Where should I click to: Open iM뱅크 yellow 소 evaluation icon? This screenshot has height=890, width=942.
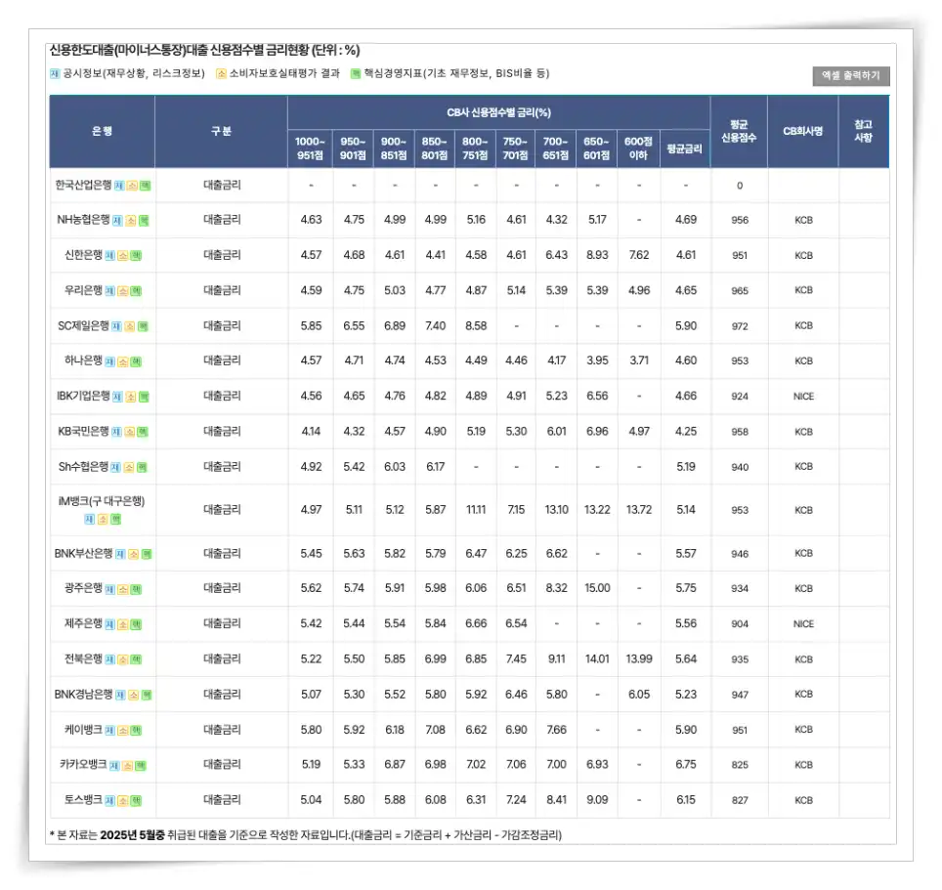pyautogui.click(x=103, y=520)
